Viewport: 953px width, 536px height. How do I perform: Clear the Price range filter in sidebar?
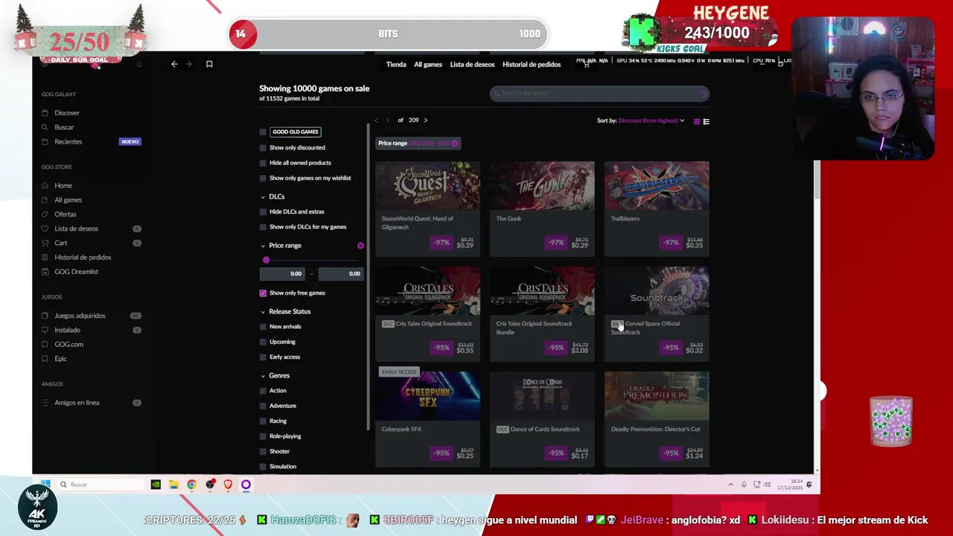360,246
